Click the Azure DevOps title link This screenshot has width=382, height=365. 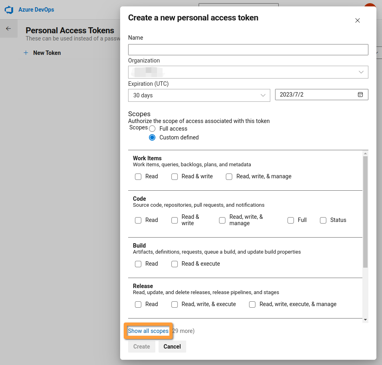pyautogui.click(x=36, y=10)
